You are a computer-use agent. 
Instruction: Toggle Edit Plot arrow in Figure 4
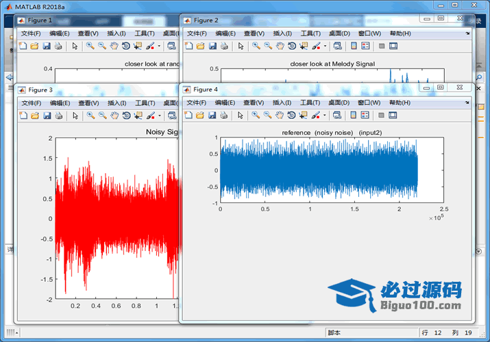click(241, 116)
